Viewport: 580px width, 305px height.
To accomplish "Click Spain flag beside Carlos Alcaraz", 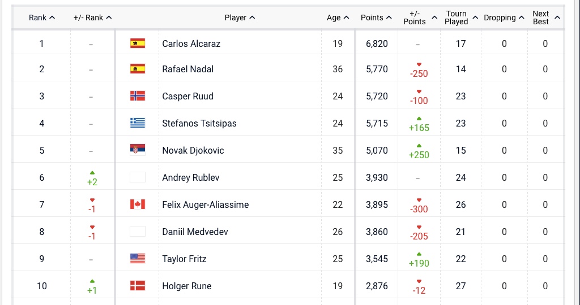I will [138, 43].
